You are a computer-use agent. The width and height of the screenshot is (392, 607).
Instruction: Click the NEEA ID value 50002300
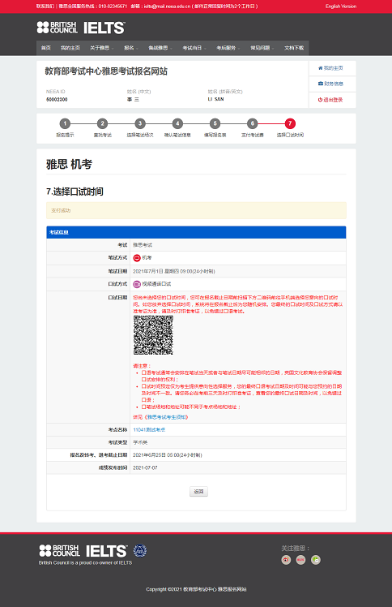pyautogui.click(x=57, y=100)
